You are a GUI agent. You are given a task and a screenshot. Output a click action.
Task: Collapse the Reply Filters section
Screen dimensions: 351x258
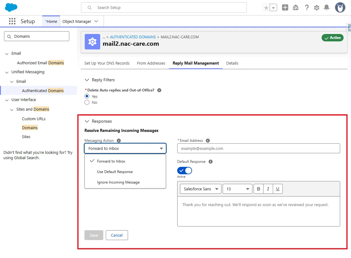(87, 80)
